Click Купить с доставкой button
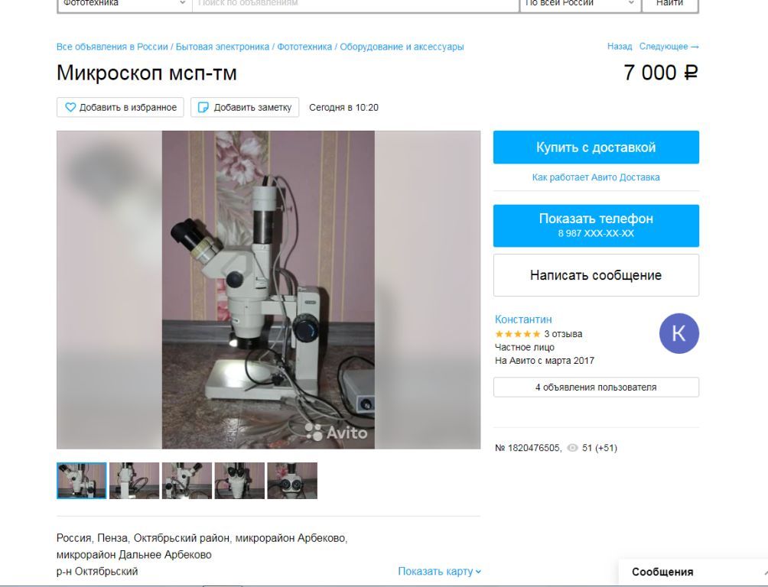Image resolution: width=768 pixels, height=587 pixels. pos(596,147)
